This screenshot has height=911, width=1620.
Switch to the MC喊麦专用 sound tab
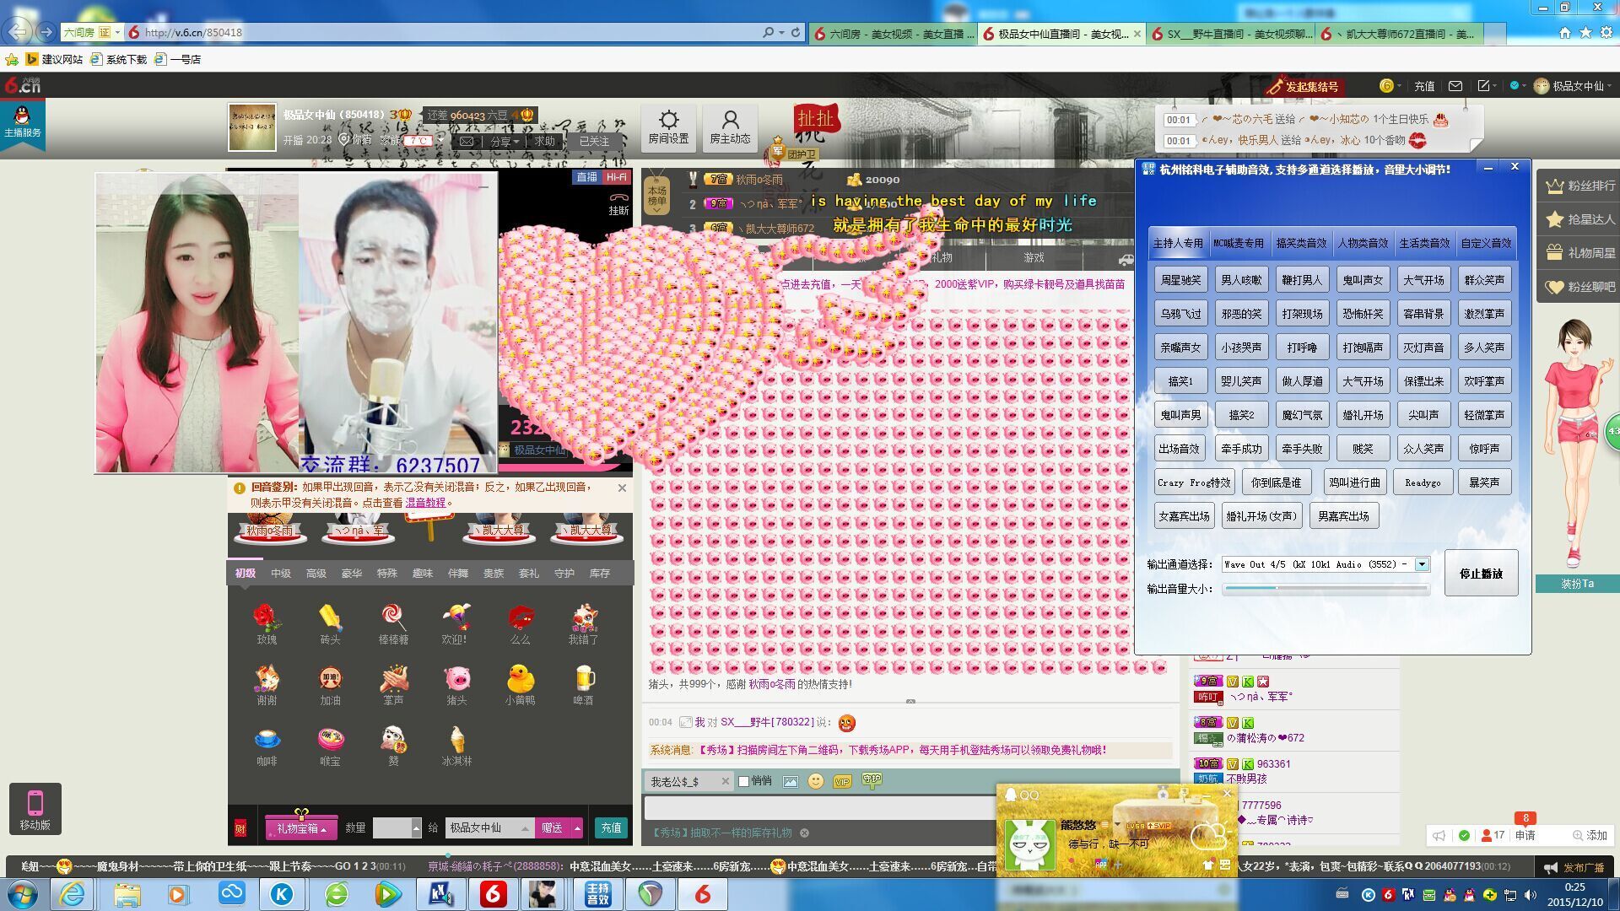[1239, 243]
